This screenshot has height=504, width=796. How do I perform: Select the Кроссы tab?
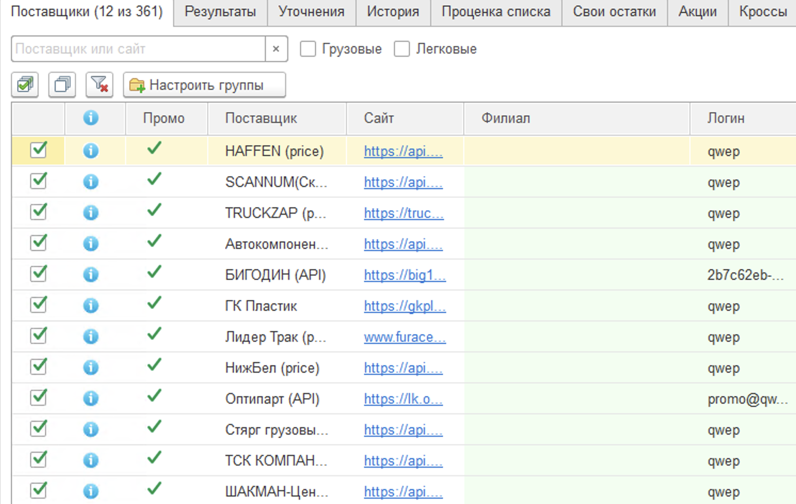[763, 12]
